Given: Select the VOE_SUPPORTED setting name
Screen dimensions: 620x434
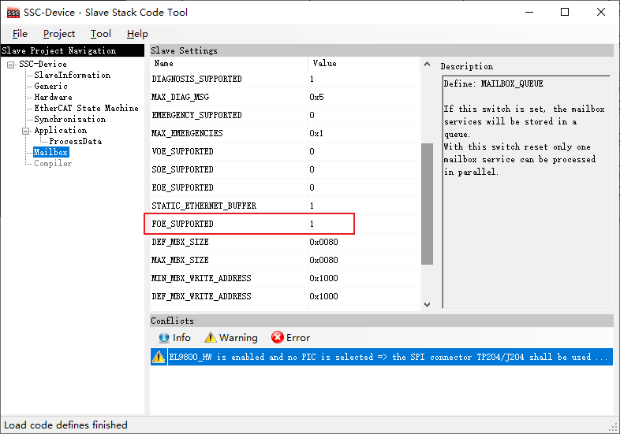Looking at the screenshot, I should tap(182, 152).
